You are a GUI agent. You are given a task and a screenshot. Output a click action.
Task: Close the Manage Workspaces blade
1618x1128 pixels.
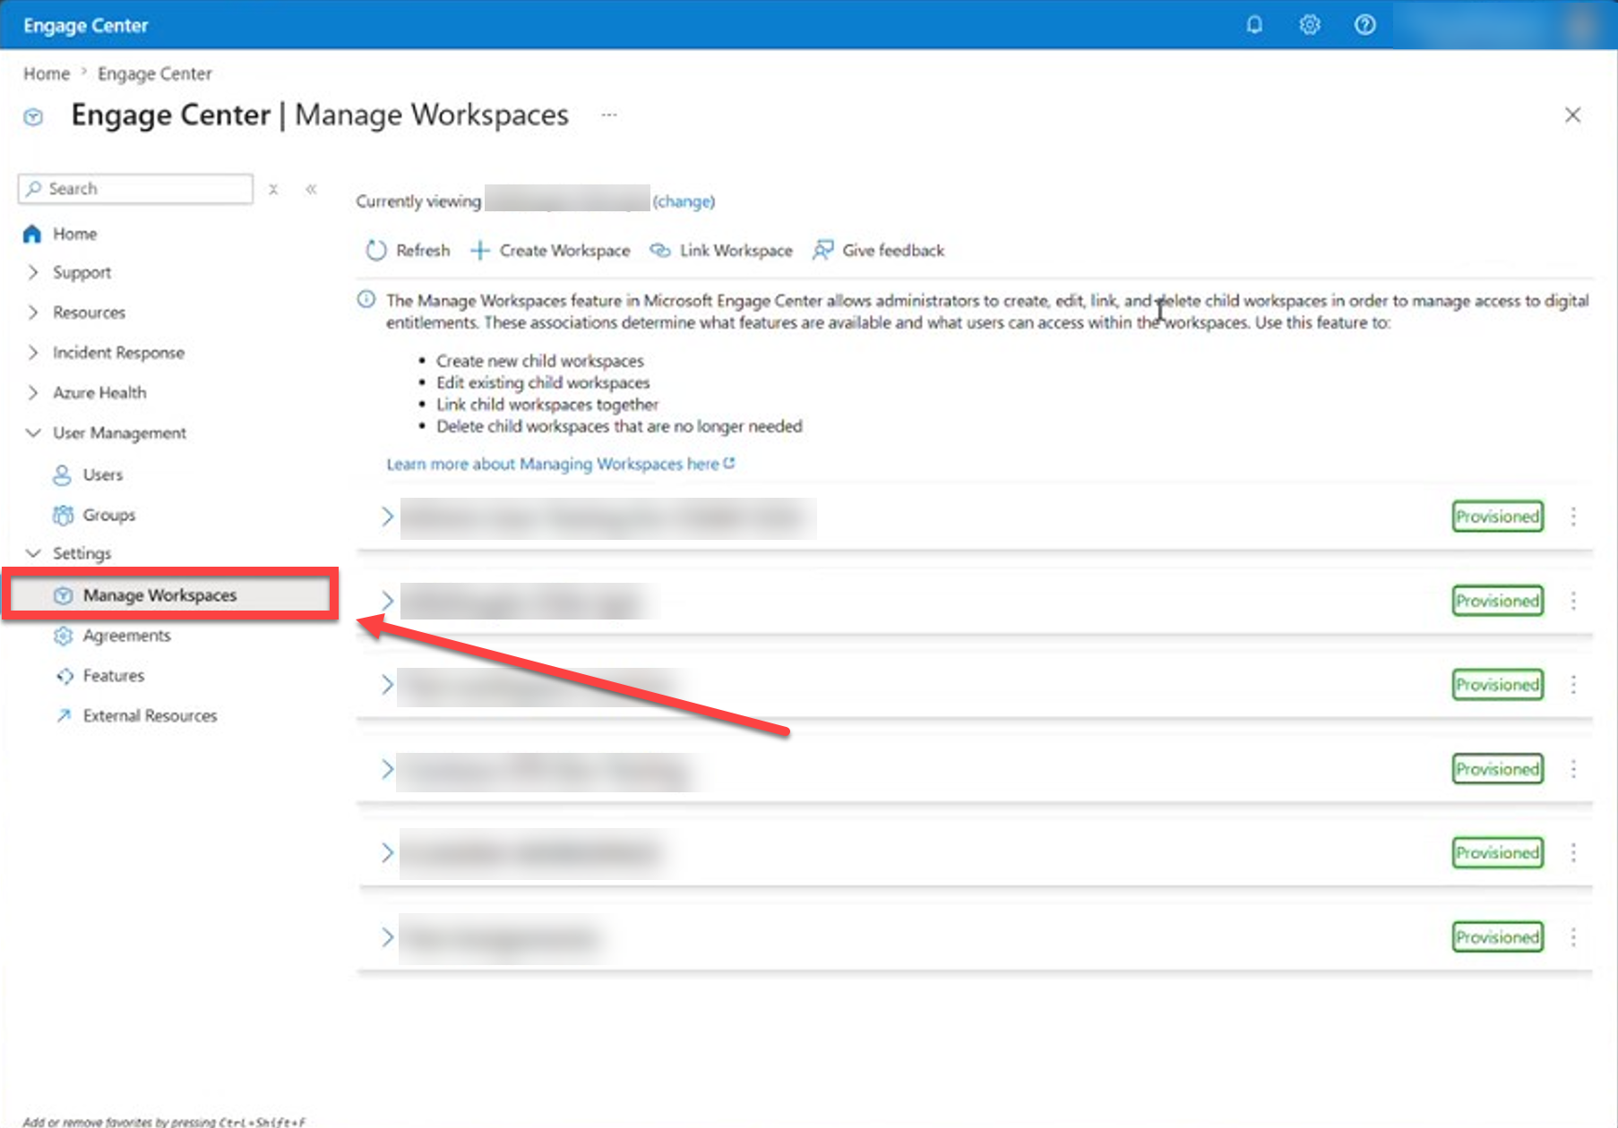tap(1572, 115)
